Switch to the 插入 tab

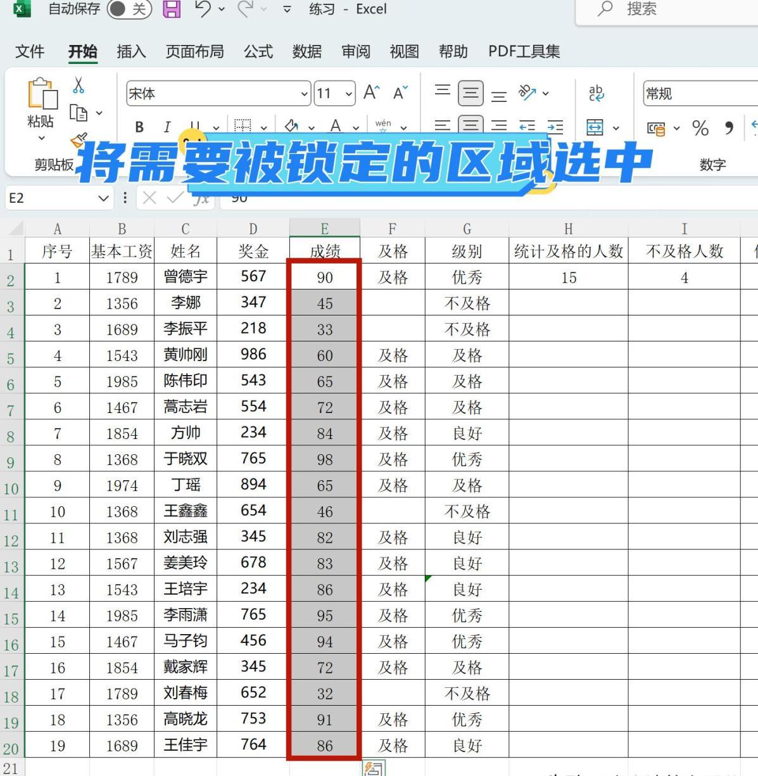pos(131,51)
